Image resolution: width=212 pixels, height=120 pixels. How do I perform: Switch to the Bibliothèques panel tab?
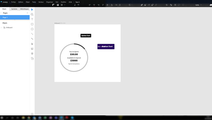pos(24,9)
